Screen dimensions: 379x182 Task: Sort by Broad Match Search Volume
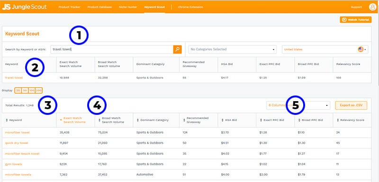click(111, 120)
